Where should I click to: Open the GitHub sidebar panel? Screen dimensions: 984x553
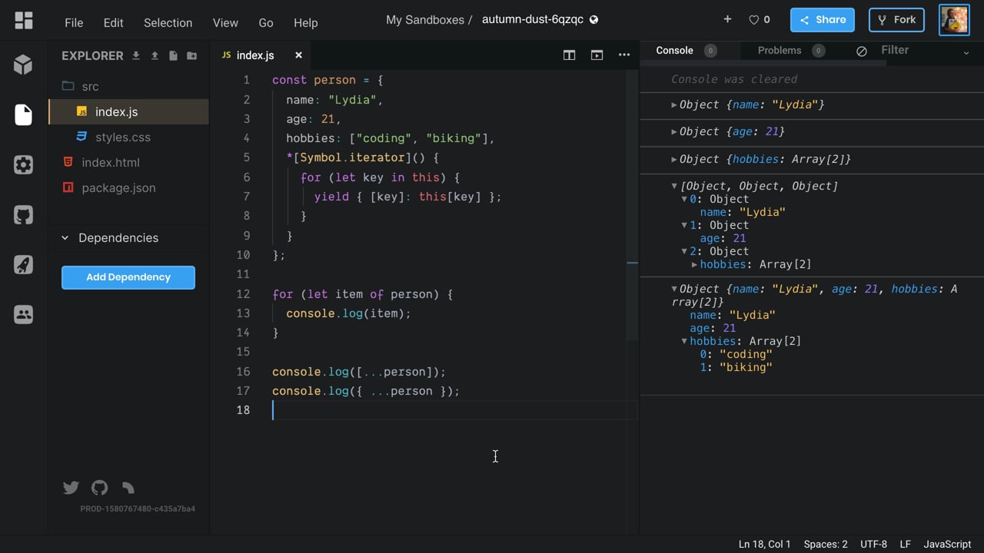pos(24,215)
